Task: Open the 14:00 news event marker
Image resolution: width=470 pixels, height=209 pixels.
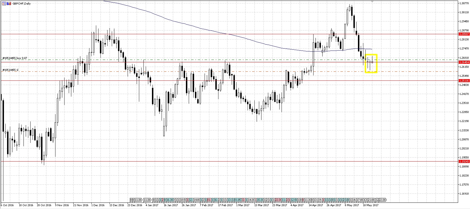Action: coord(197,200)
